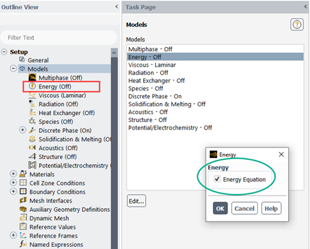310x249 pixels.
Task: Click the Heat Exchanger (Off) icon
Action: pos(32,112)
